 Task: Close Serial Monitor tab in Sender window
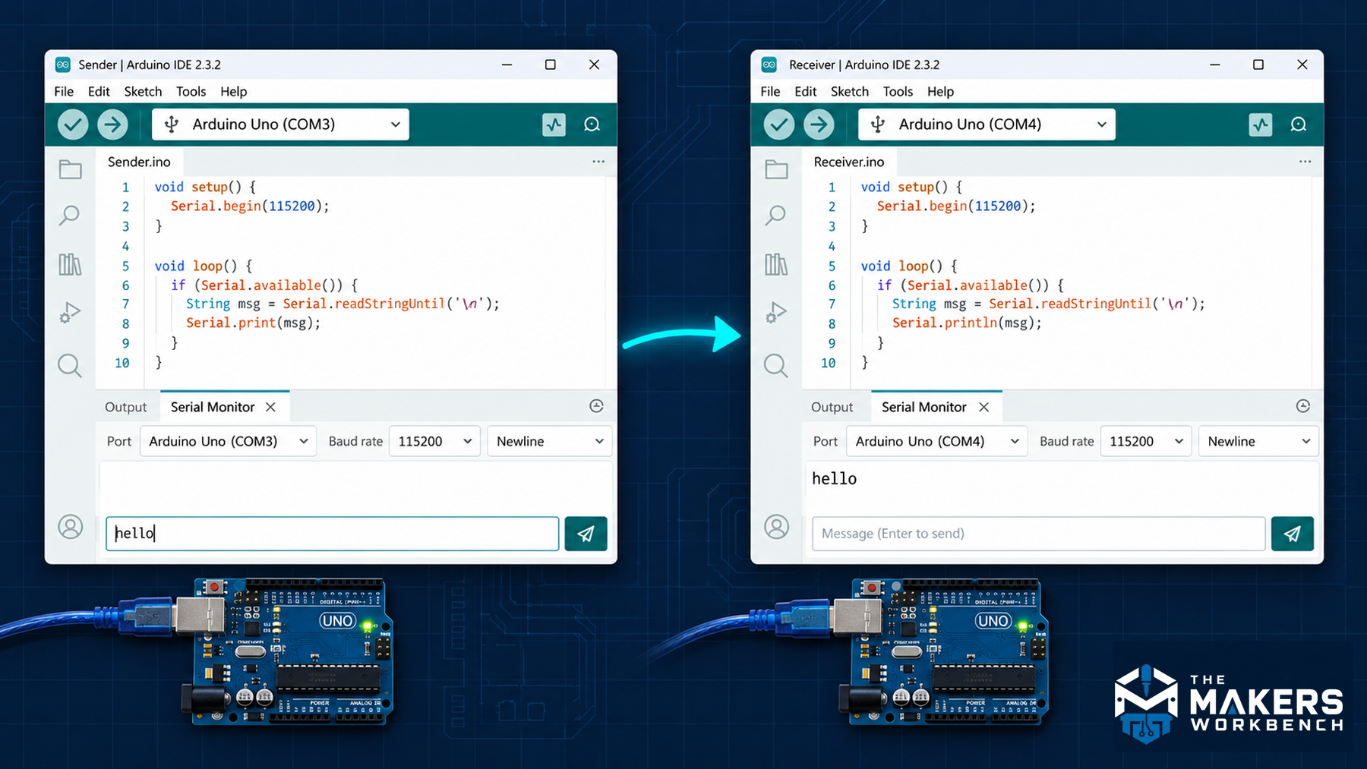(x=270, y=407)
